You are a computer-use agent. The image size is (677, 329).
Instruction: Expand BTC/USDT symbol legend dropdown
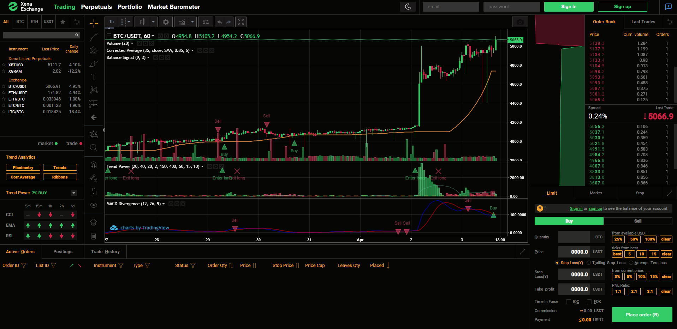(x=153, y=36)
